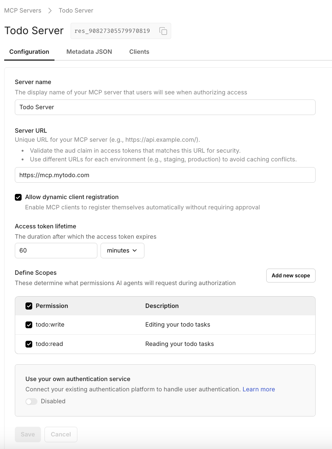
Task: Copy the server resource ID
Action: 163,31
